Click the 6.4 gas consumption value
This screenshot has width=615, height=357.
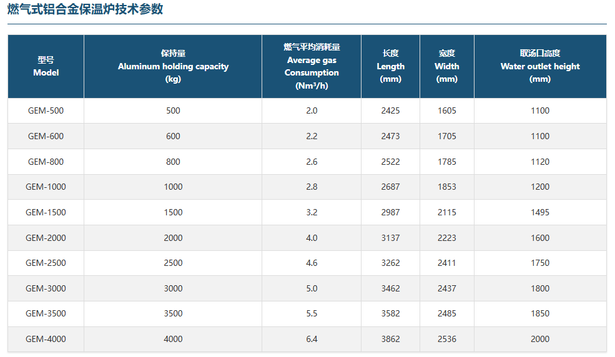tap(312, 339)
